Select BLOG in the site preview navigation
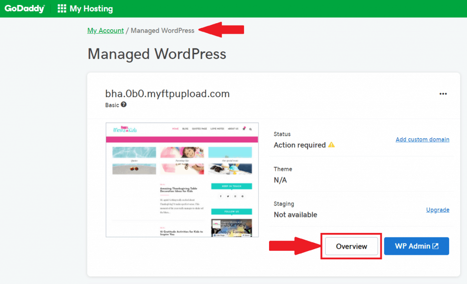467x284 pixels. [185, 129]
